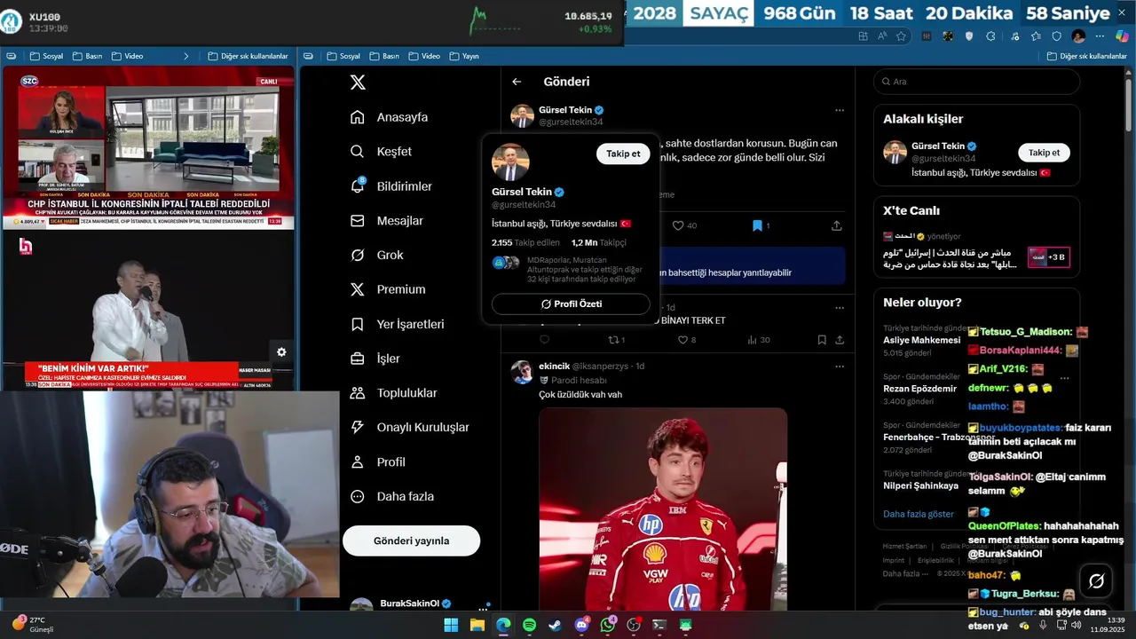View stats of BİNAYI TERK ET comment

(758, 340)
